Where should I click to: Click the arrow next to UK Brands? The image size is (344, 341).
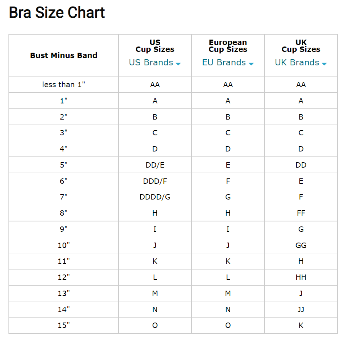(324, 64)
